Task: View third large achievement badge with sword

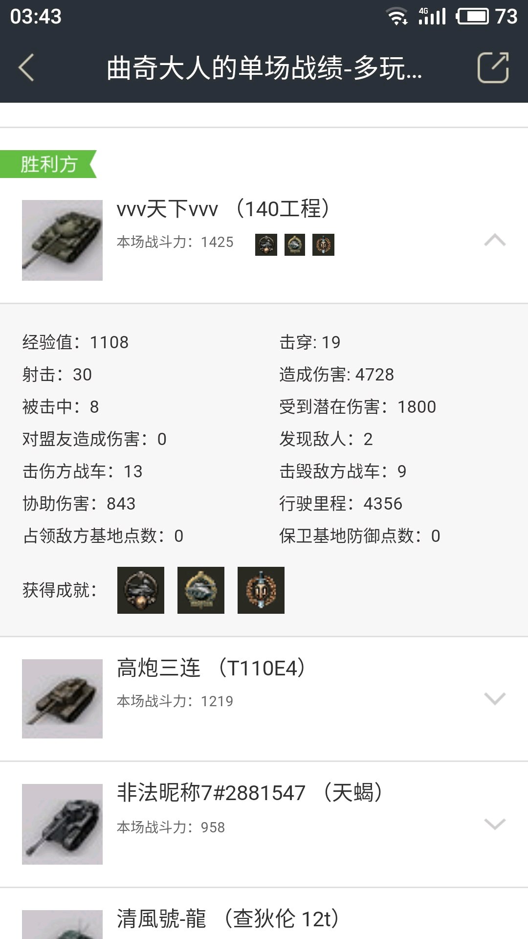Action: [x=261, y=590]
